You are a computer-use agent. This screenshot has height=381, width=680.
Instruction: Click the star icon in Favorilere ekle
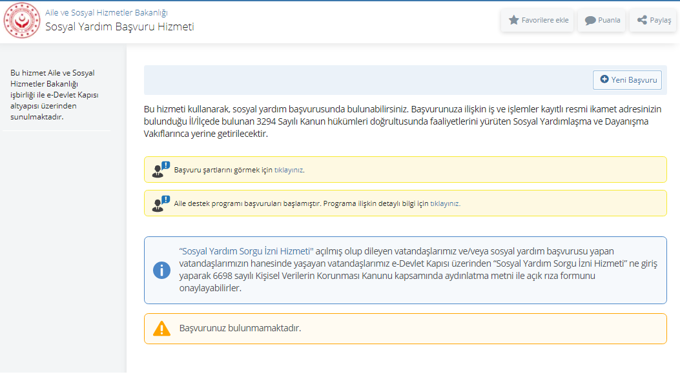[x=514, y=20]
